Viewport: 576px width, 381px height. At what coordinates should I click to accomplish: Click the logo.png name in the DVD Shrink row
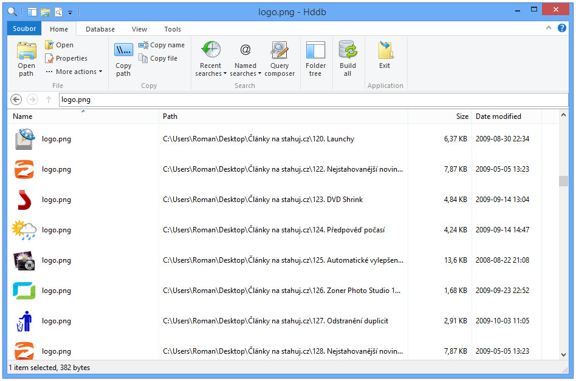57,200
